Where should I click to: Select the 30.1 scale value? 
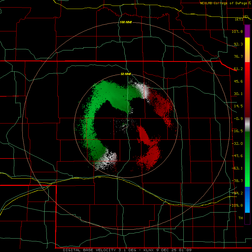238,94
